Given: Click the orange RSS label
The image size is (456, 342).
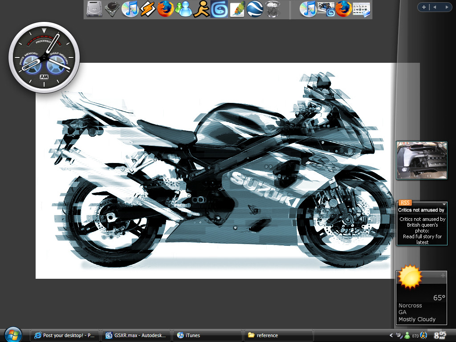Looking at the screenshot, I should click(405, 203).
